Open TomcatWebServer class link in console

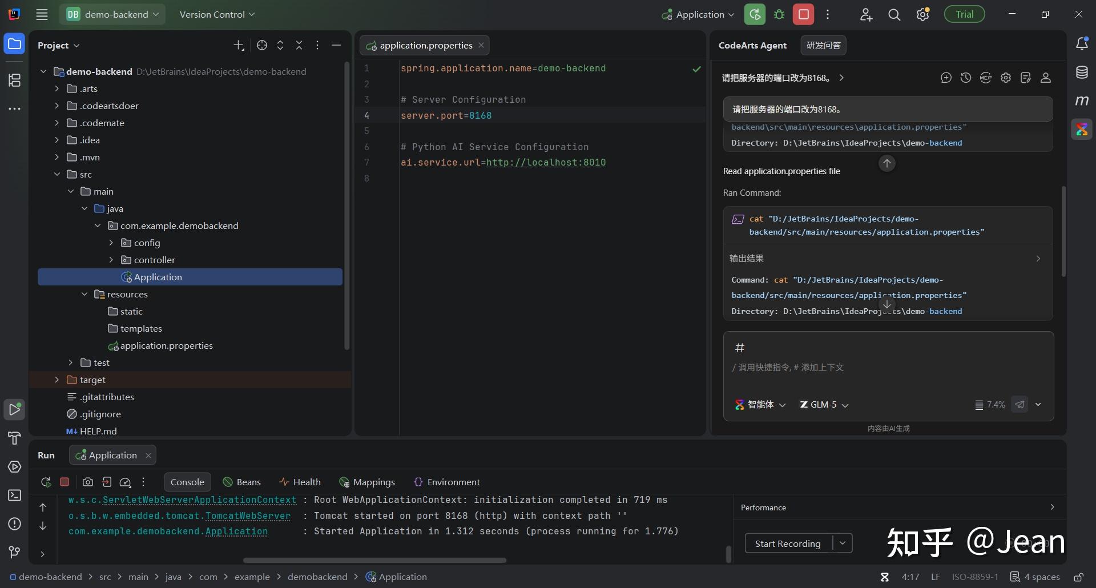(248, 515)
